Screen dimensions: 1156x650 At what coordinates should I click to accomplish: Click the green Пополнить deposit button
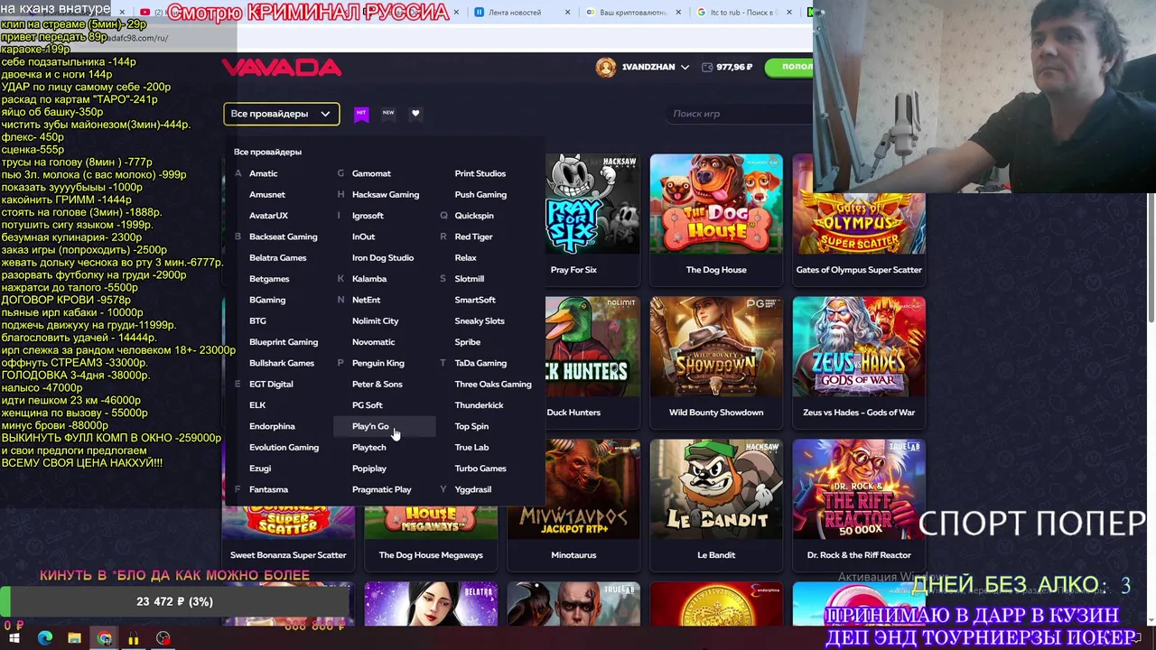tap(788, 67)
